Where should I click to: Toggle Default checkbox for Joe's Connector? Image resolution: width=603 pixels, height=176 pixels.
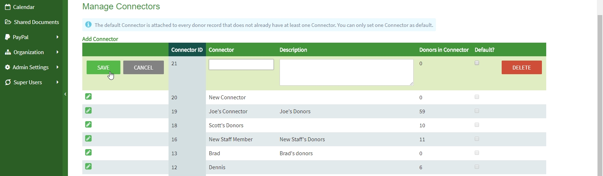(x=477, y=111)
